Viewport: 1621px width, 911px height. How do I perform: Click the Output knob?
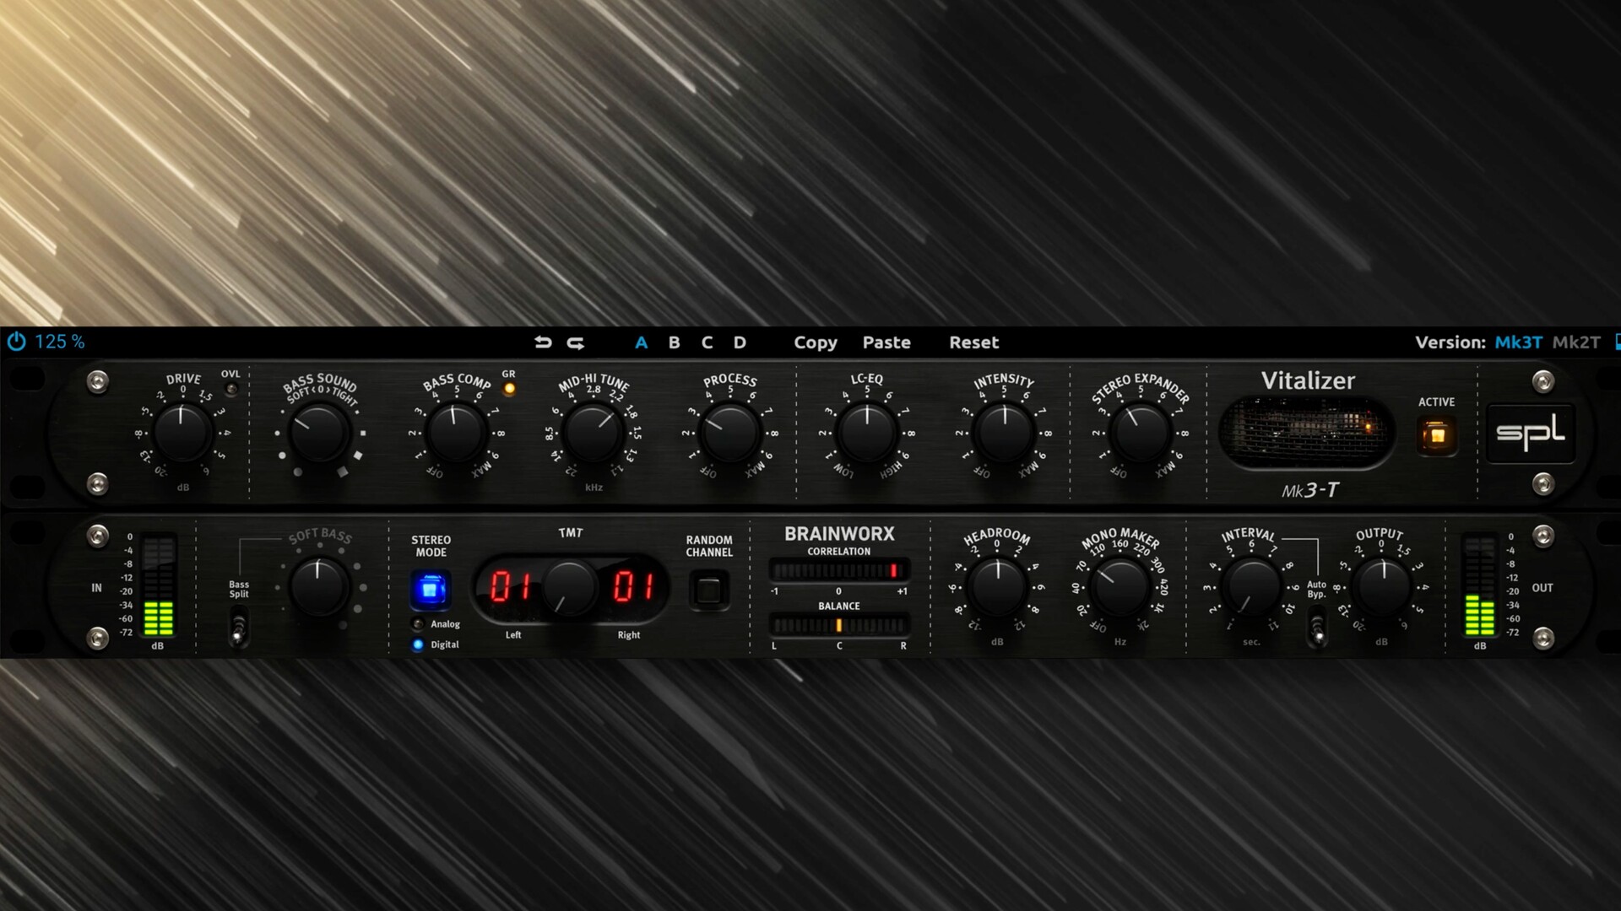pyautogui.click(x=1383, y=586)
